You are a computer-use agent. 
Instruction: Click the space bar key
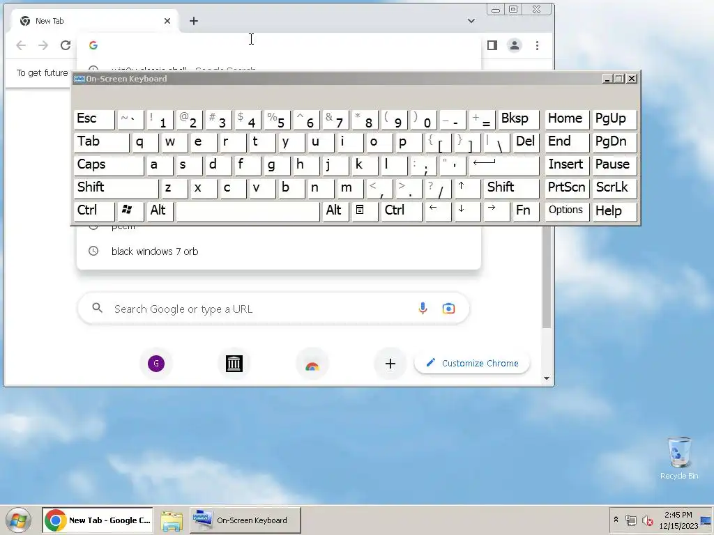pyautogui.click(x=248, y=211)
